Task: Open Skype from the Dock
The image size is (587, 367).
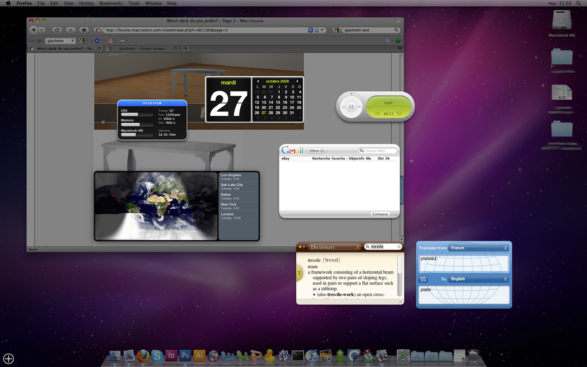Action: tap(157, 356)
